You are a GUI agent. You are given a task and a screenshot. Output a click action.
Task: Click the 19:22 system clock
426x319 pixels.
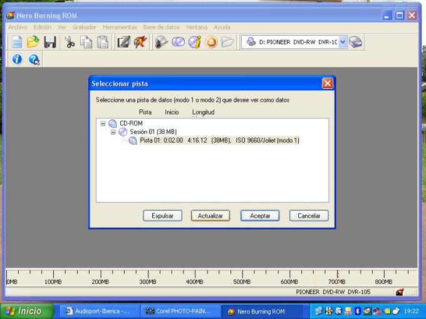pos(412,311)
